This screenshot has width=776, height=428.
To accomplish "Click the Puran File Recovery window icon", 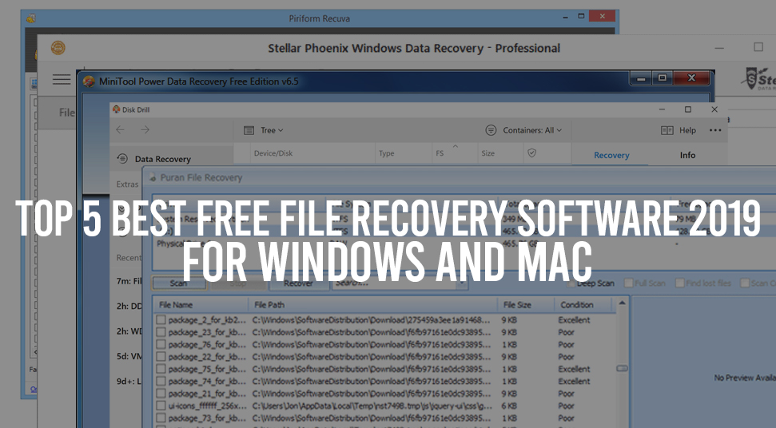I will (x=153, y=177).
